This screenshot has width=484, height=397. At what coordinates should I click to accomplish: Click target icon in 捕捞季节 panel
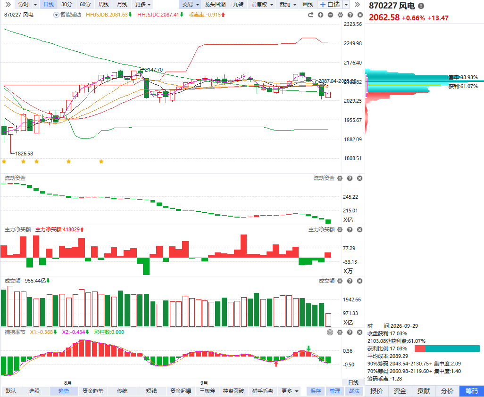330,332
